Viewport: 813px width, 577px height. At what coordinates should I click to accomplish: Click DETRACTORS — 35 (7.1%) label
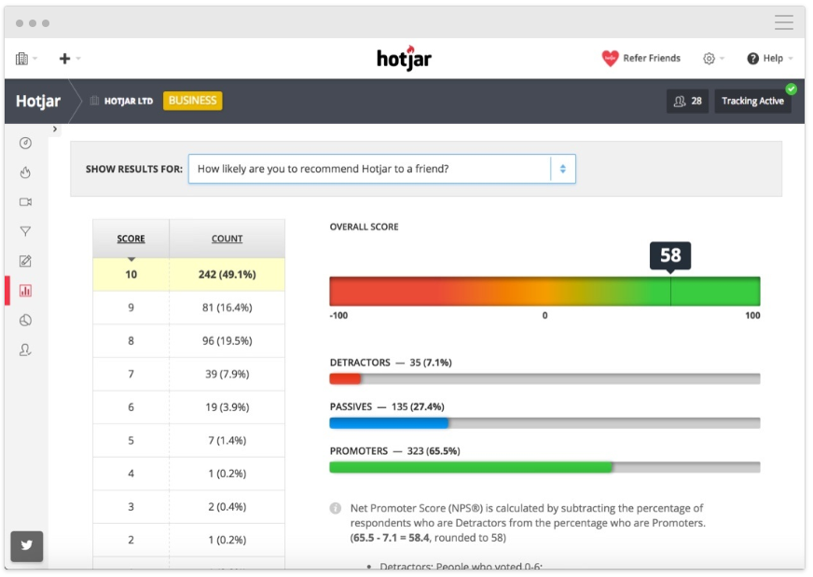coord(391,363)
